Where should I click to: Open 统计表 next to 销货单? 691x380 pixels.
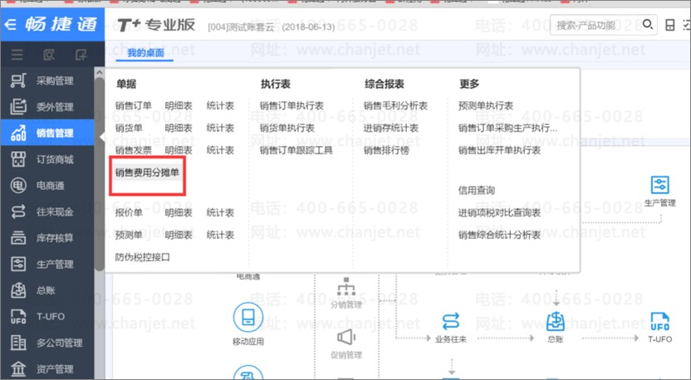[x=220, y=128]
